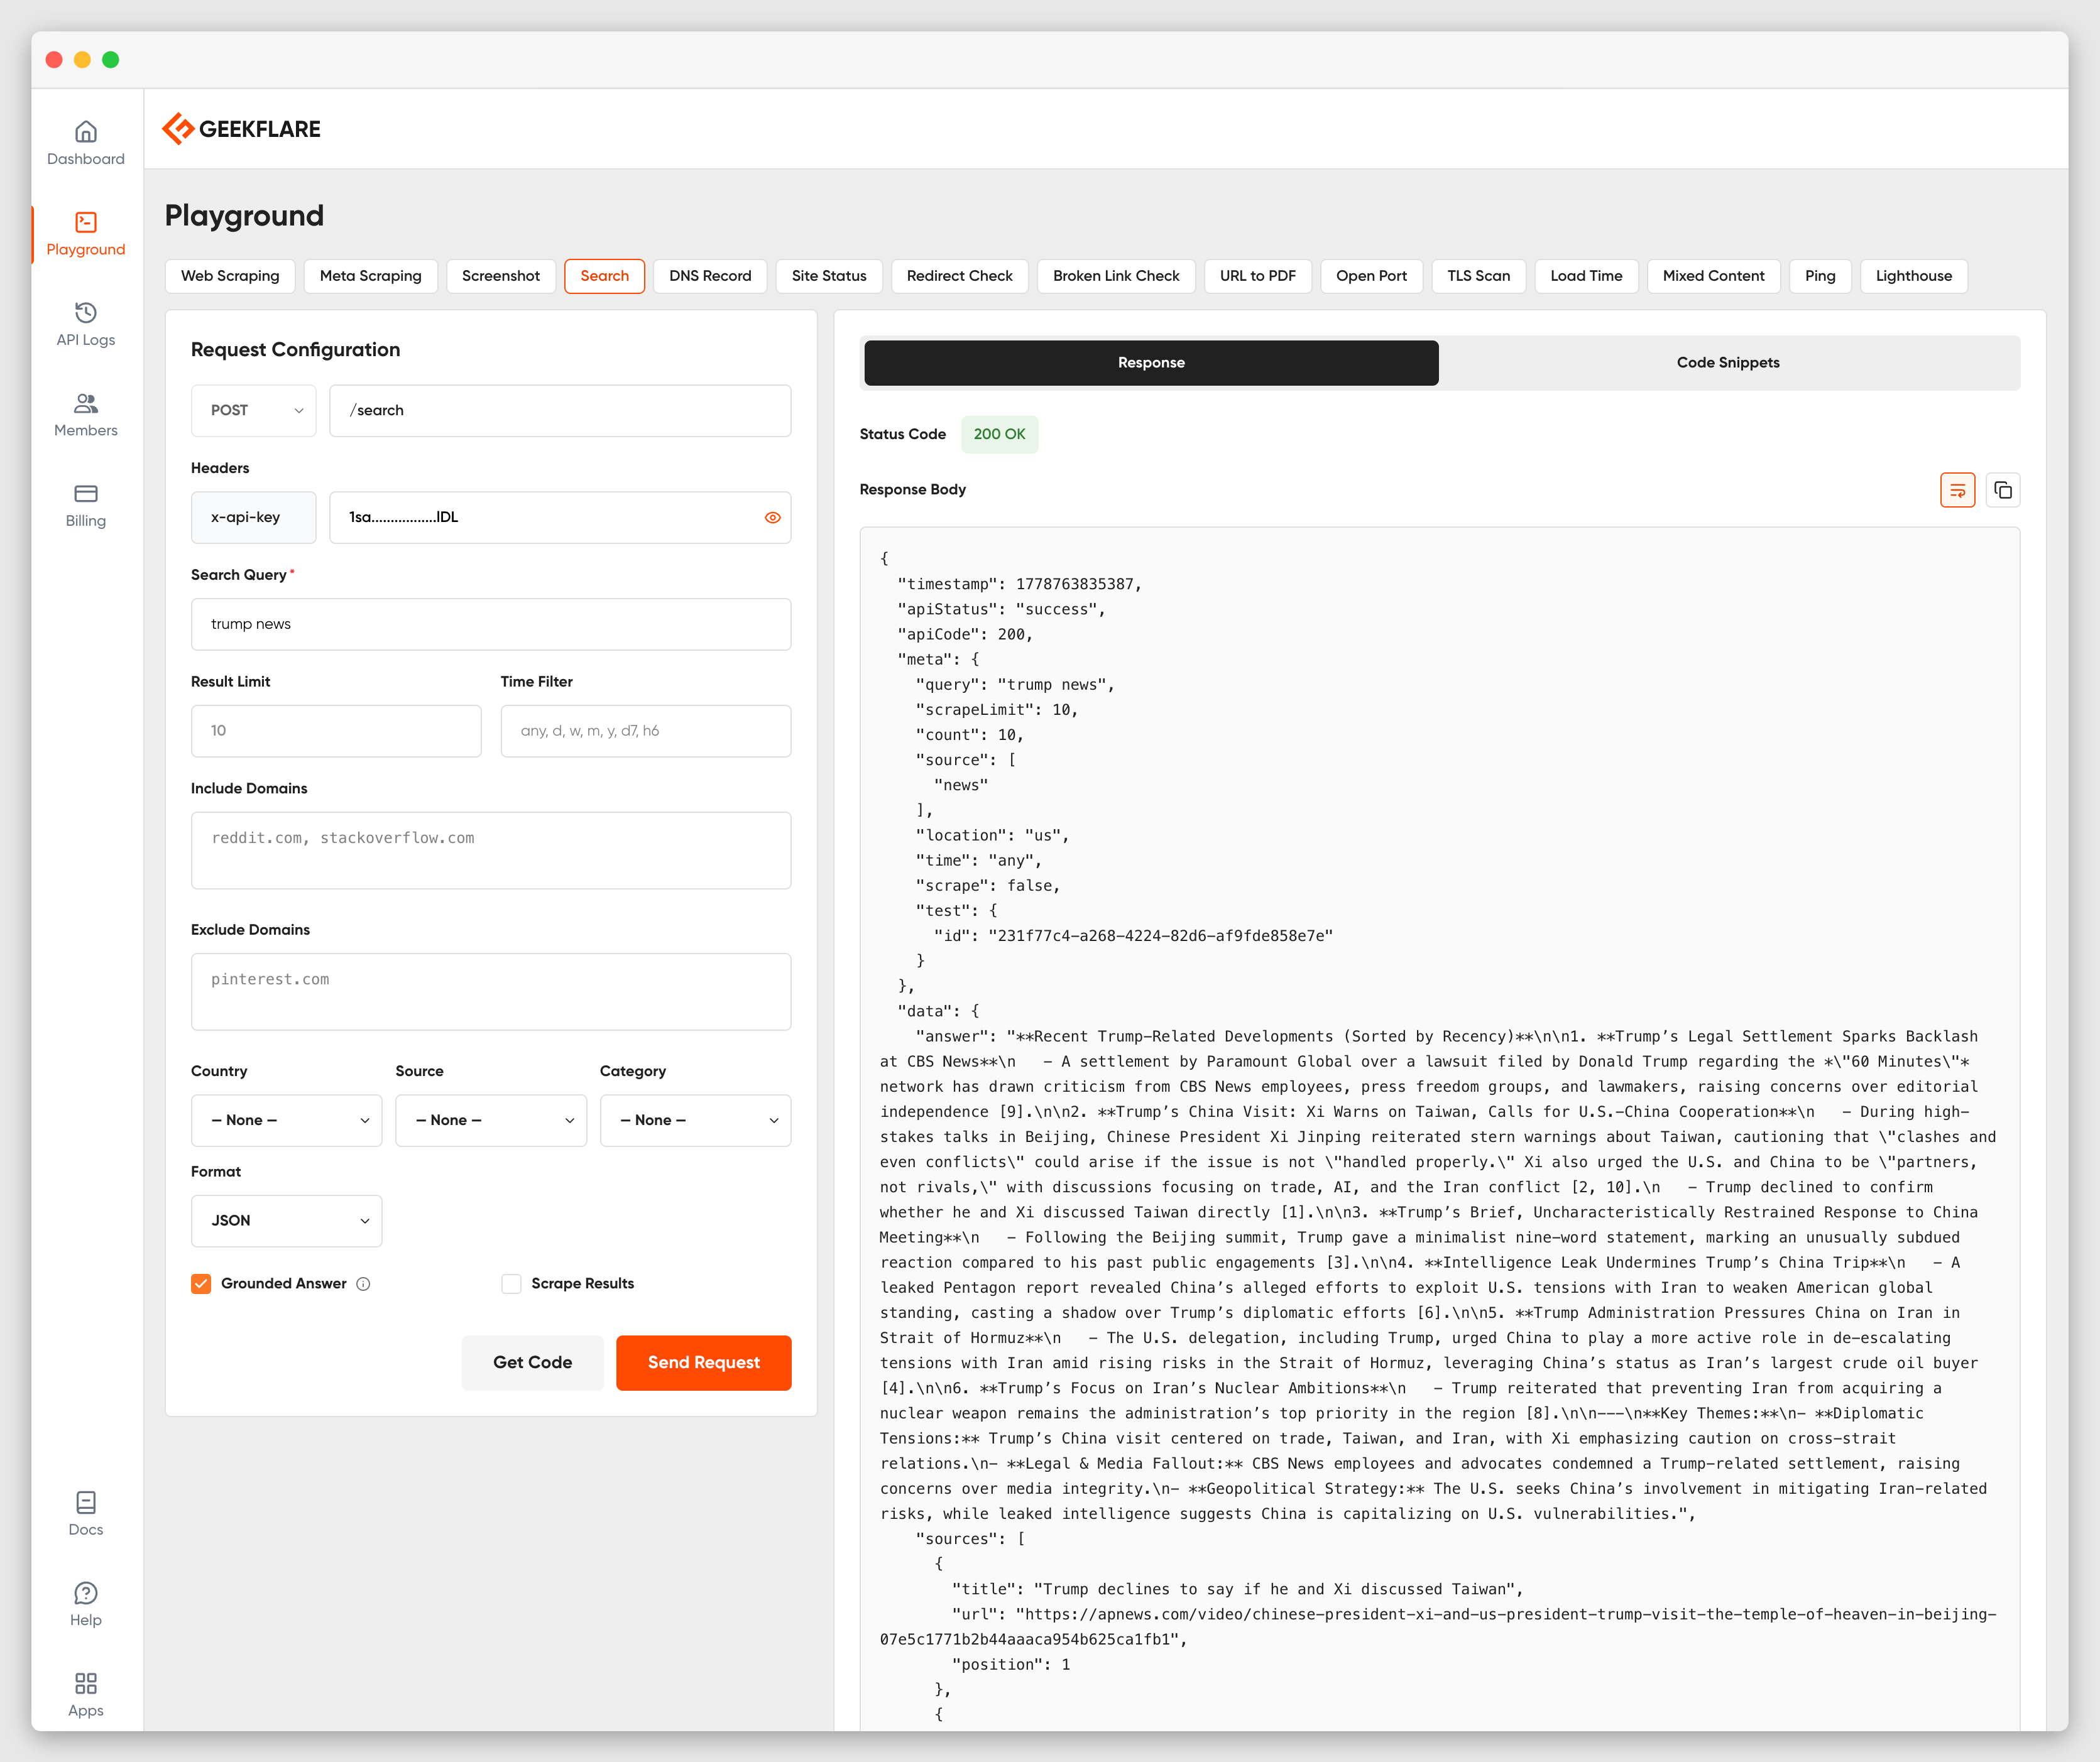Click the Get Code button
Screen dimensions: 2100x1762
tap(533, 1362)
